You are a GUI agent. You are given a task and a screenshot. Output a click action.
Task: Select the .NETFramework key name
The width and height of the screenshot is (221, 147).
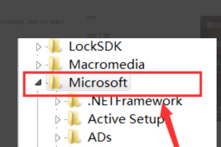point(135,101)
